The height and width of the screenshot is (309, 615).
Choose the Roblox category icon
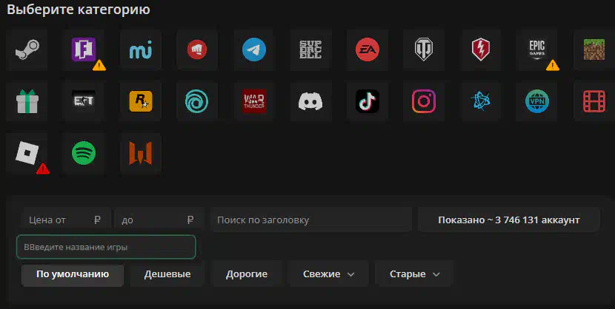(27, 153)
